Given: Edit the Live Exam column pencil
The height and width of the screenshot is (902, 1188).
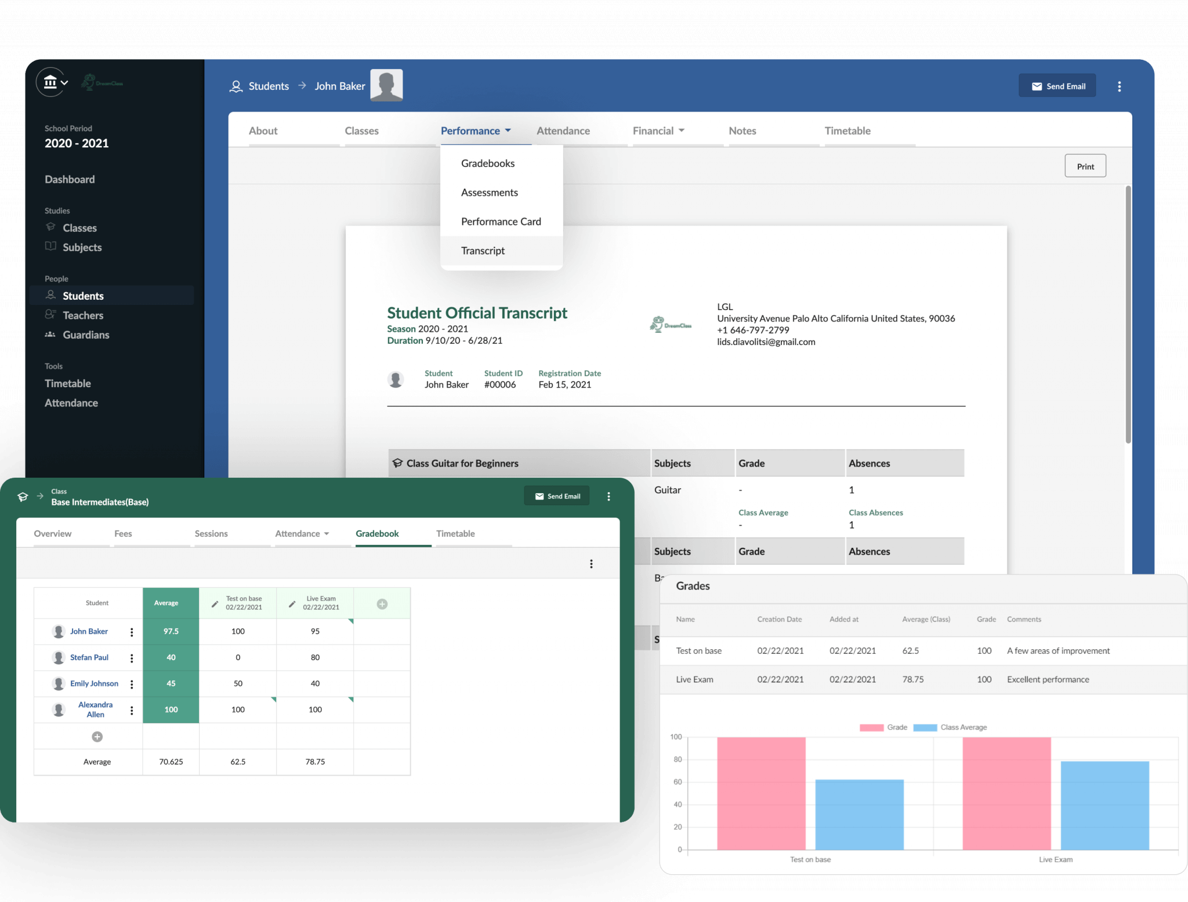Looking at the screenshot, I should click(292, 603).
